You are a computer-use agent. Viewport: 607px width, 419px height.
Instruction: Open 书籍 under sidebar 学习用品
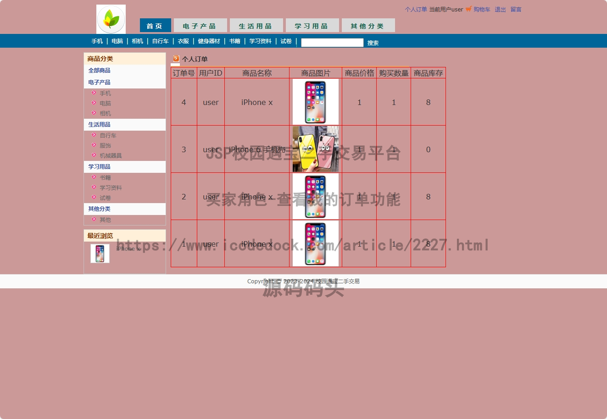(x=106, y=178)
